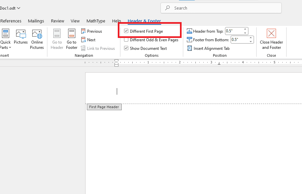Open the Doc1.odt title dropdown
This screenshot has width=302, height=194.
coord(18,8)
